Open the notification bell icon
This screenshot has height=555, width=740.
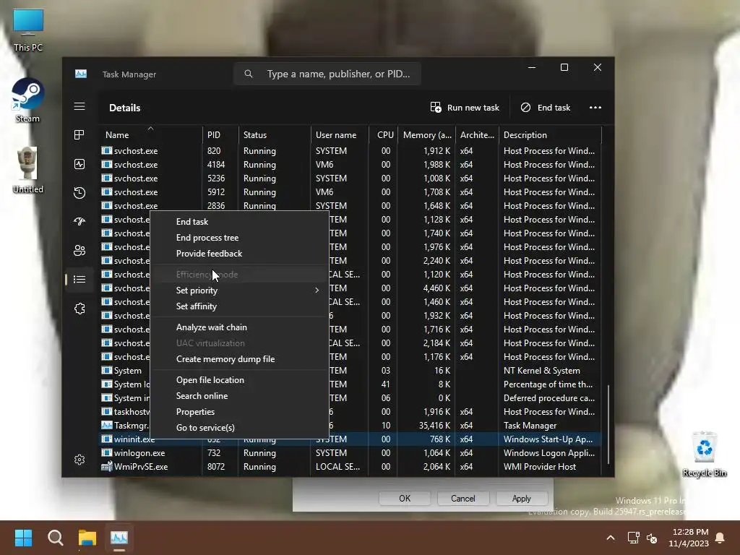point(720,538)
